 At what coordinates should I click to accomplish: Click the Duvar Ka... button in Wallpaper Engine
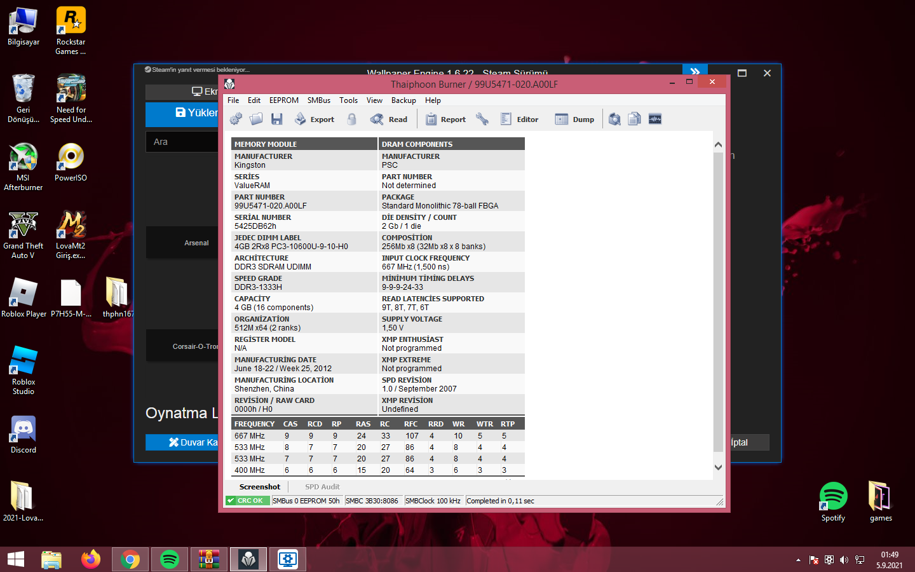point(182,442)
